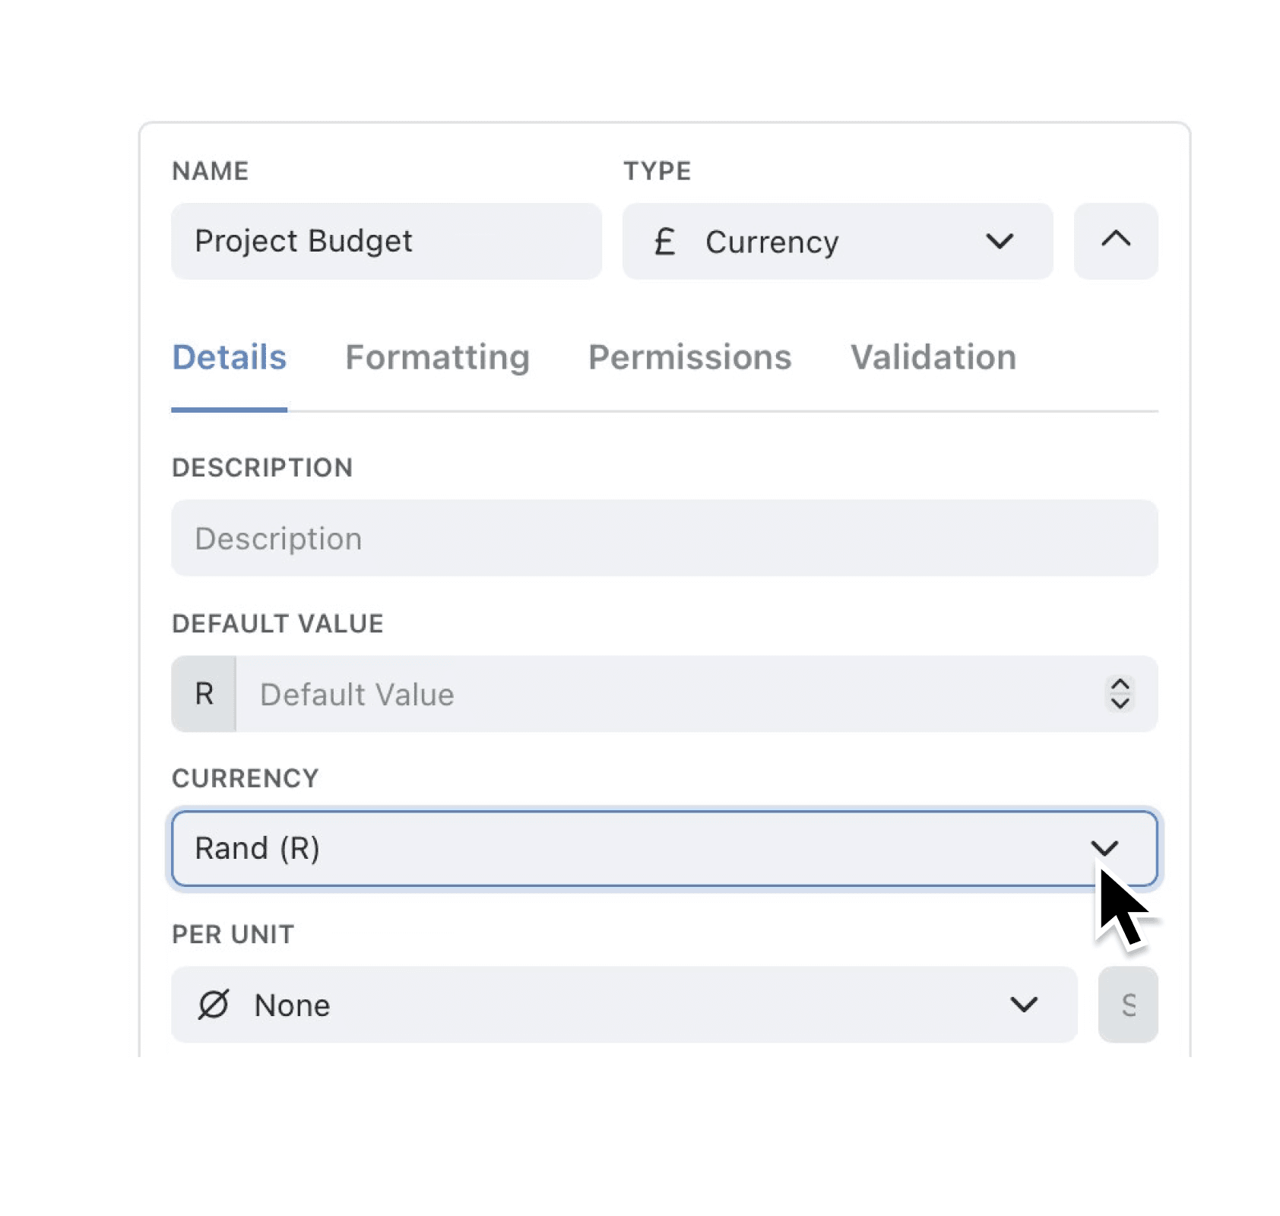The width and height of the screenshot is (1280, 1216).
Task: Decrease default value with down stepper arrow
Action: [x=1120, y=703]
